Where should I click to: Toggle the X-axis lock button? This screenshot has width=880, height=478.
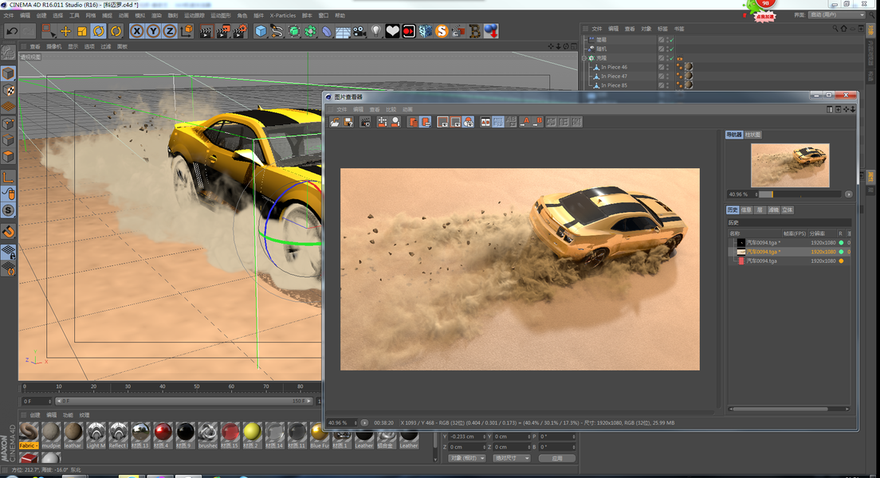click(x=136, y=31)
